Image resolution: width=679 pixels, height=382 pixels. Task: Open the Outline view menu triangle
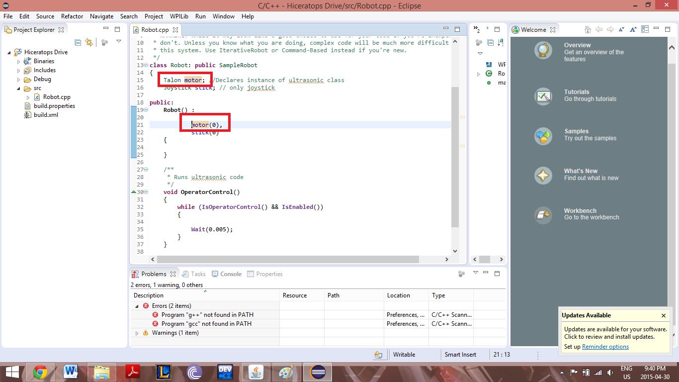coord(480,53)
